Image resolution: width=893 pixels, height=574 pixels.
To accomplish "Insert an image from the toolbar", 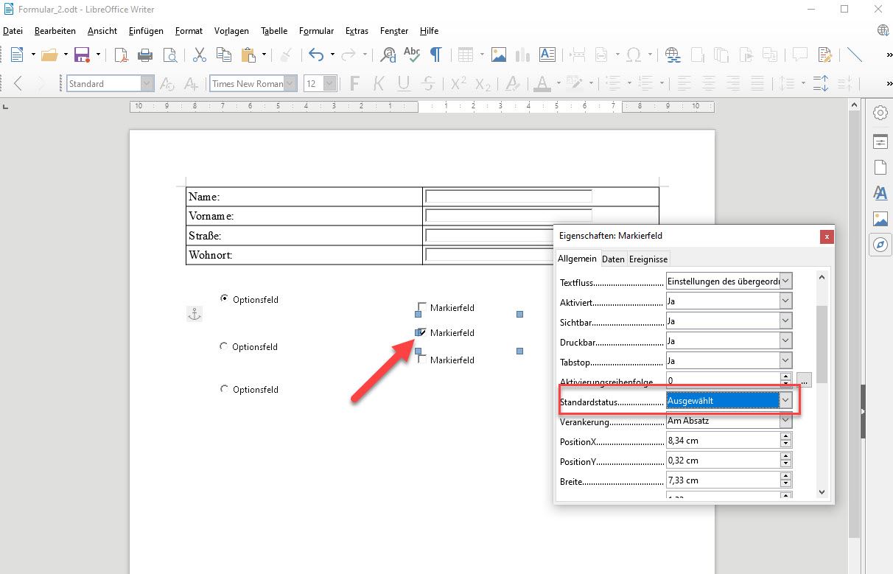I will [x=499, y=55].
